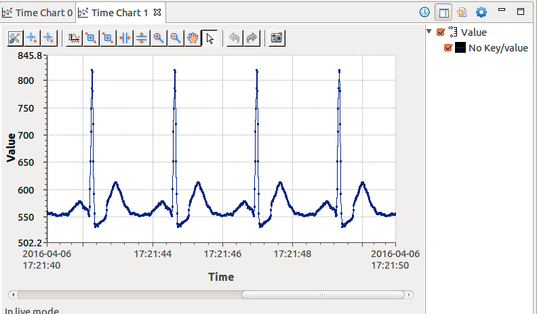The width and height of the screenshot is (537, 314).
Task: Switch to the Time Chart 0 tab
Action: pyautogui.click(x=37, y=13)
